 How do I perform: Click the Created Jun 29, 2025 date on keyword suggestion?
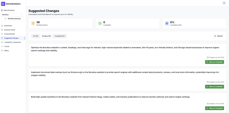tap(215, 58)
